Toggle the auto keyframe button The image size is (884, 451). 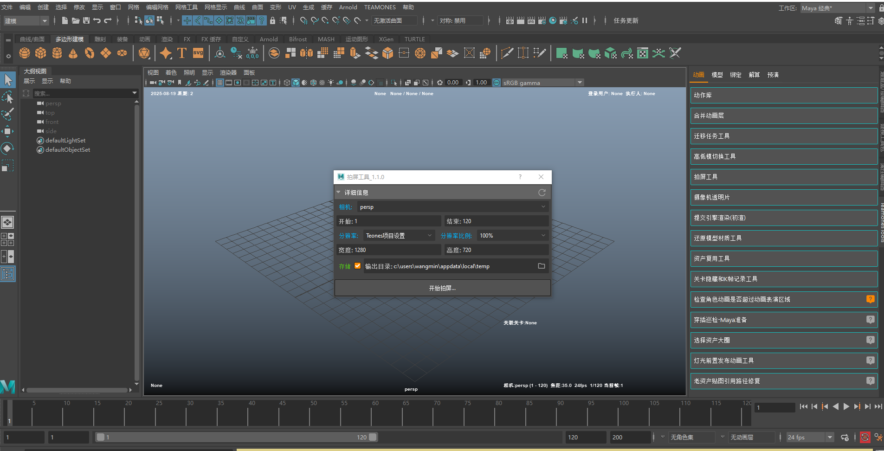865,437
